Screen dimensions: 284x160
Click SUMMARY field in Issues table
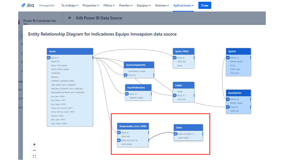point(56,73)
